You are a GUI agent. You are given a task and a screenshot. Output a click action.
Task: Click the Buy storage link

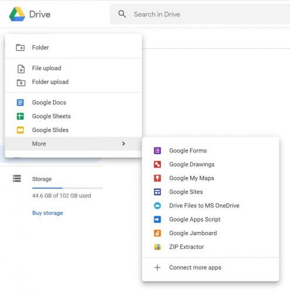pos(47,213)
